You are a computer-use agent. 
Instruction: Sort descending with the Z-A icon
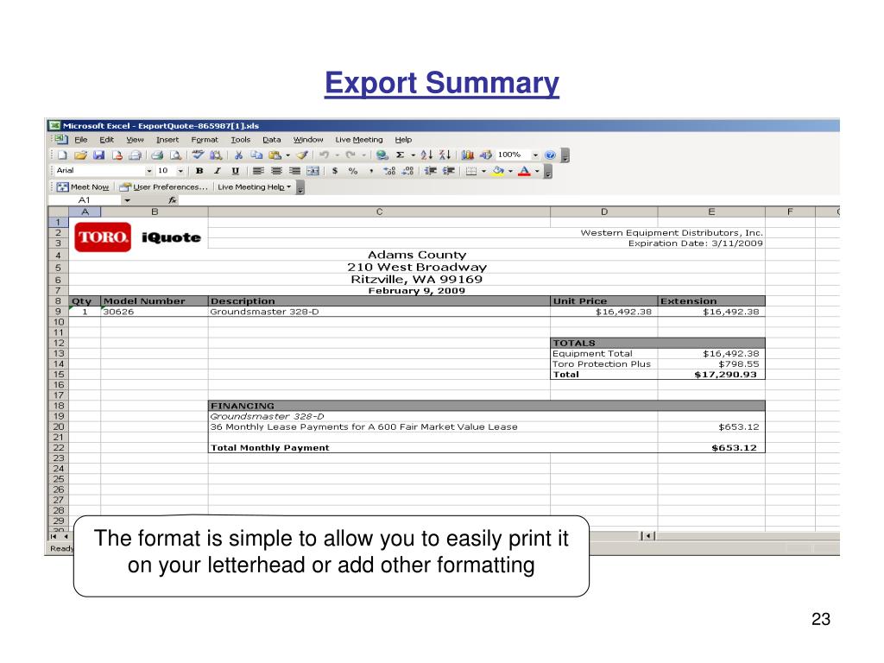coord(445,155)
